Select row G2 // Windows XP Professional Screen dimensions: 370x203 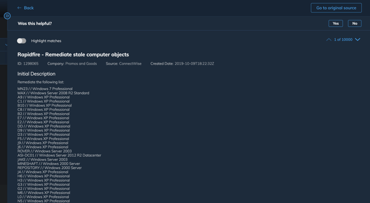coord(44,188)
